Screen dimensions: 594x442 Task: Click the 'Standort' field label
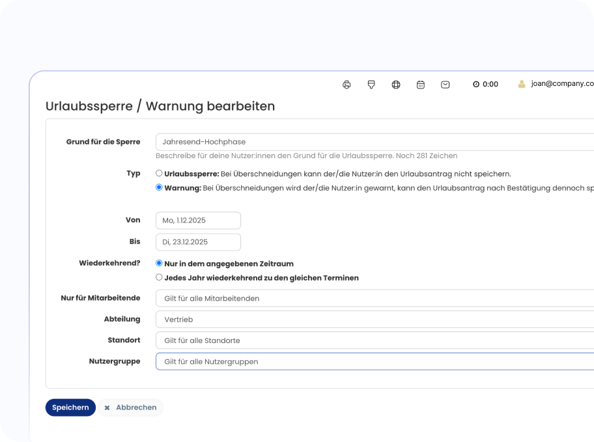[124, 340]
